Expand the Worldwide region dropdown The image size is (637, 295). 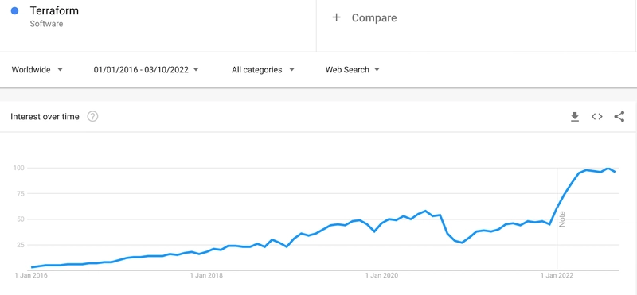[37, 70]
